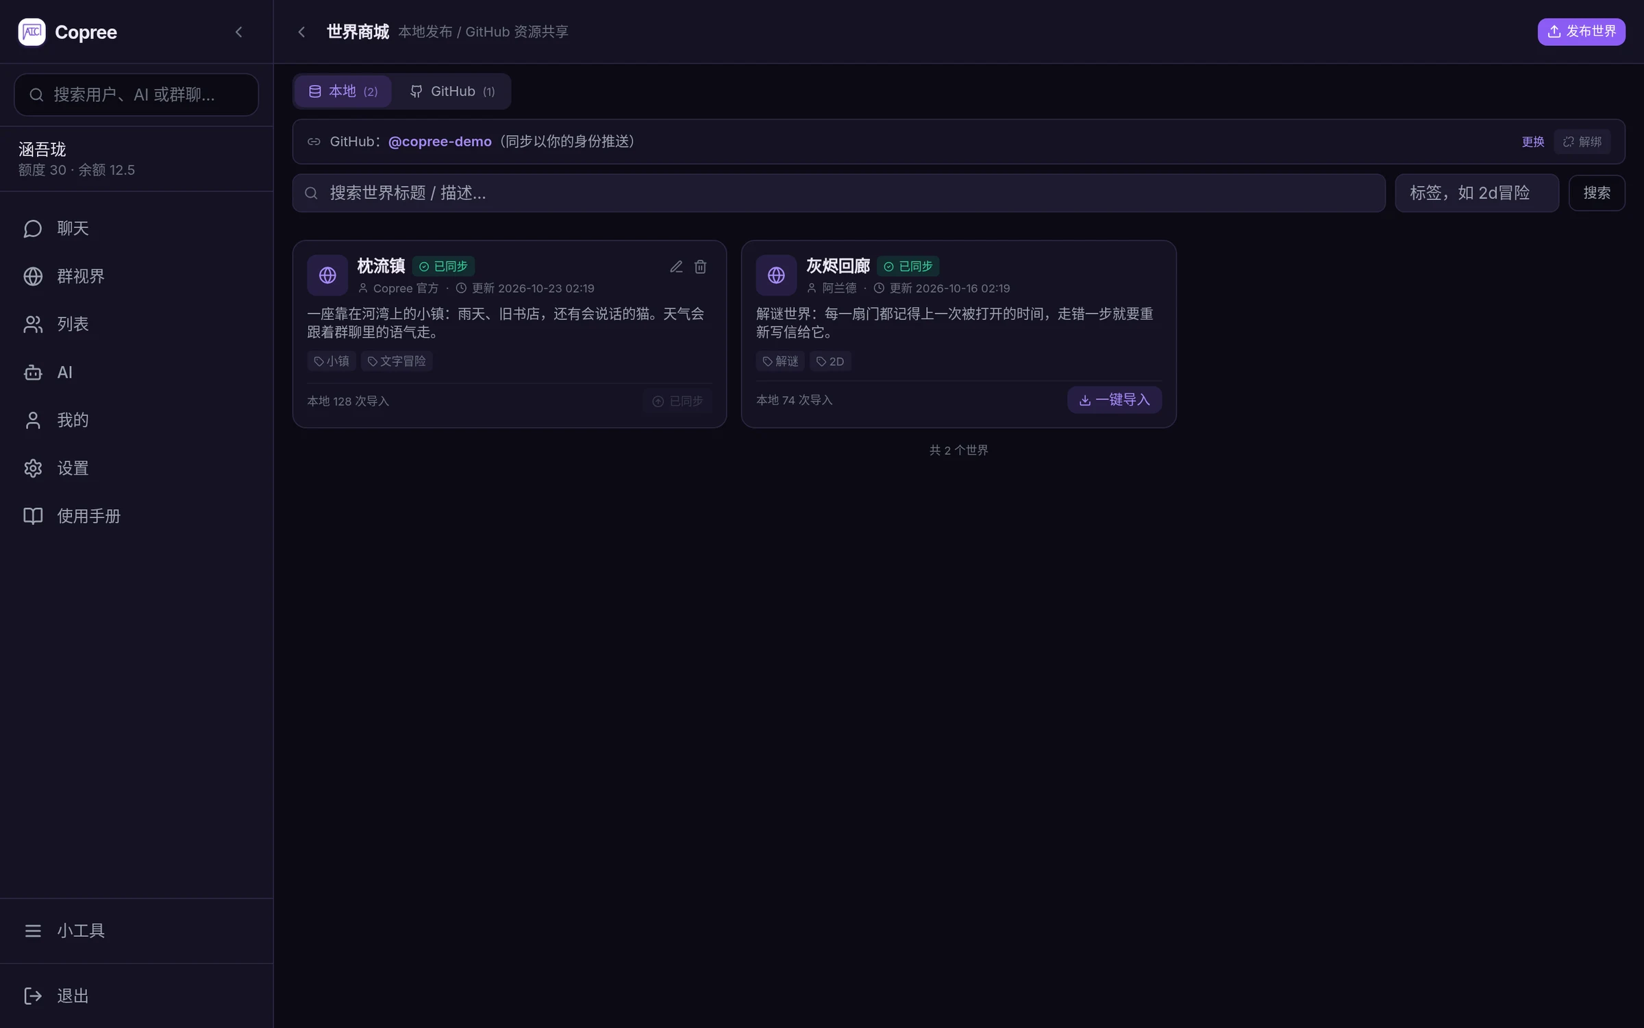The image size is (1644, 1028).
Task: Click the 小镇 tag
Action: coord(332,361)
